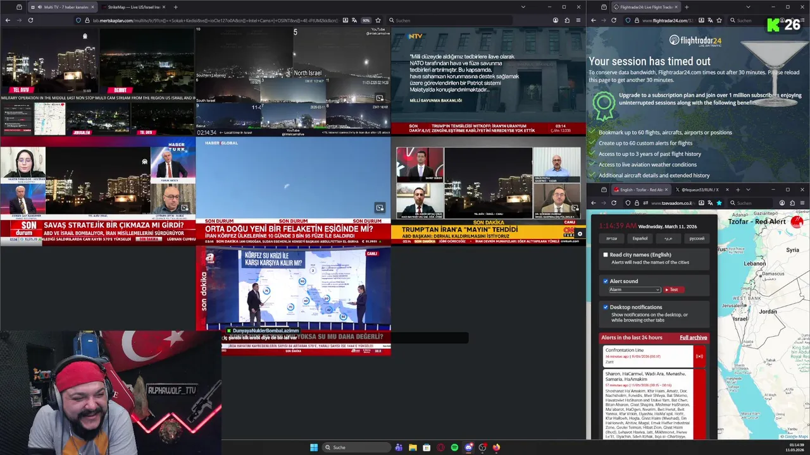Open Spotify from the taskbar

[454, 447]
